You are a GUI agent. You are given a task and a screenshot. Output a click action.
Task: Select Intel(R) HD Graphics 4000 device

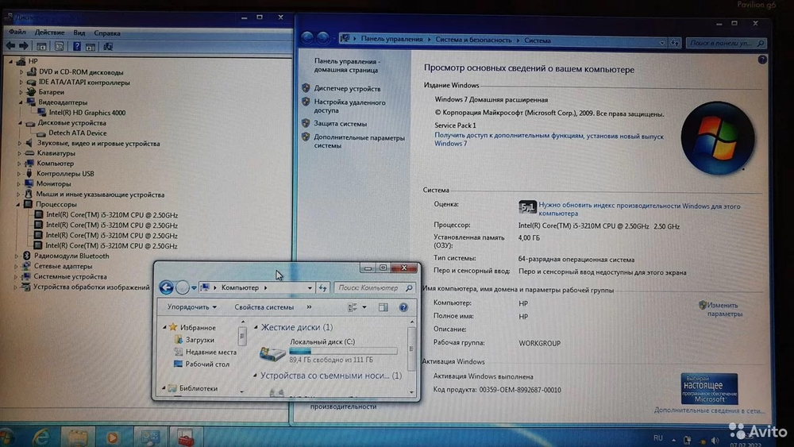tap(87, 113)
